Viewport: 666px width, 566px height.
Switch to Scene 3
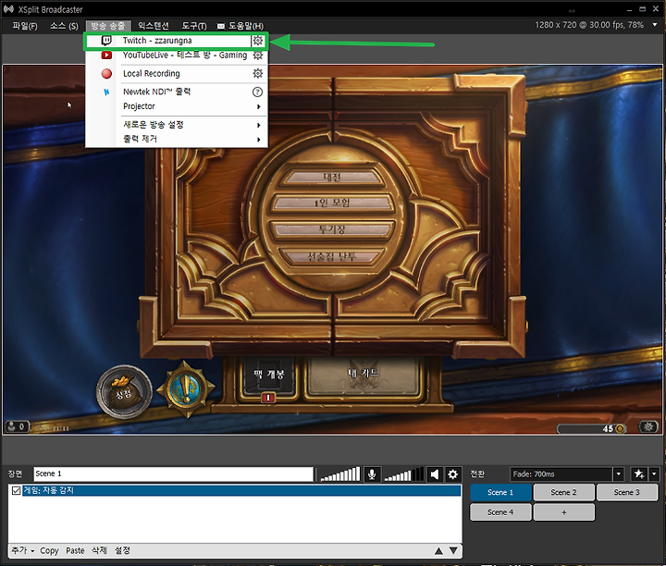(626, 492)
